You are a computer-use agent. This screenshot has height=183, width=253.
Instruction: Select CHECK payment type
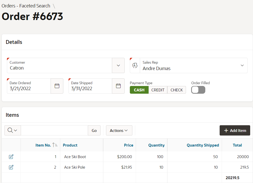pyautogui.click(x=177, y=90)
